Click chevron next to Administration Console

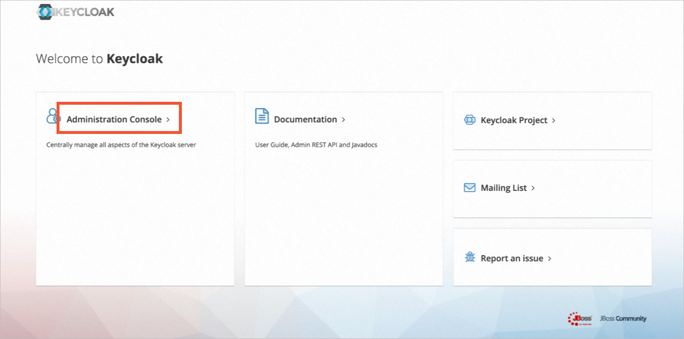click(x=168, y=120)
